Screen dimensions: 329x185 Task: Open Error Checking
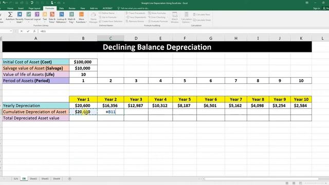pyautogui.click(x=157, y=17)
